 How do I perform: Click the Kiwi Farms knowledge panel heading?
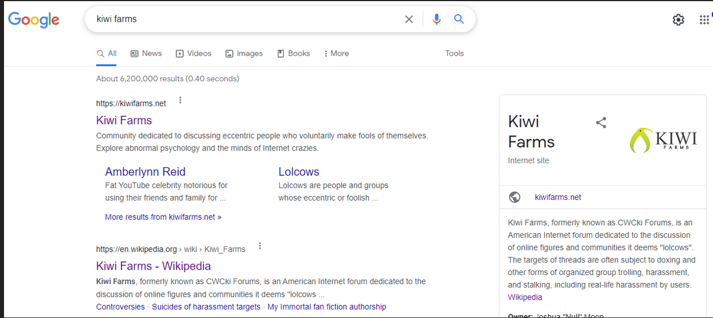[531, 131]
